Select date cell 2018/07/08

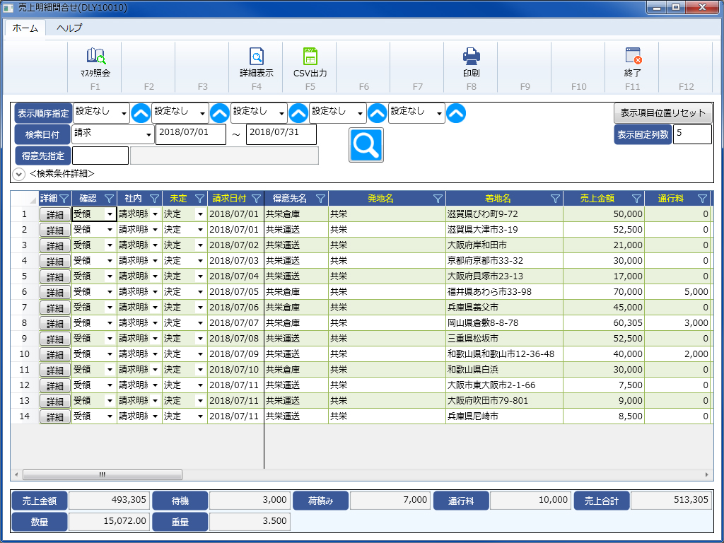[x=235, y=339]
